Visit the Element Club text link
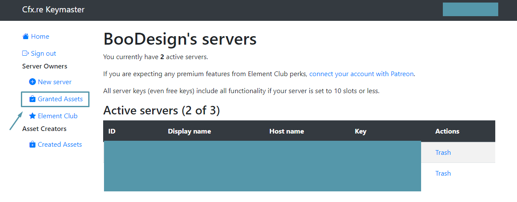Screen dimensions: 517x202 pos(58,116)
